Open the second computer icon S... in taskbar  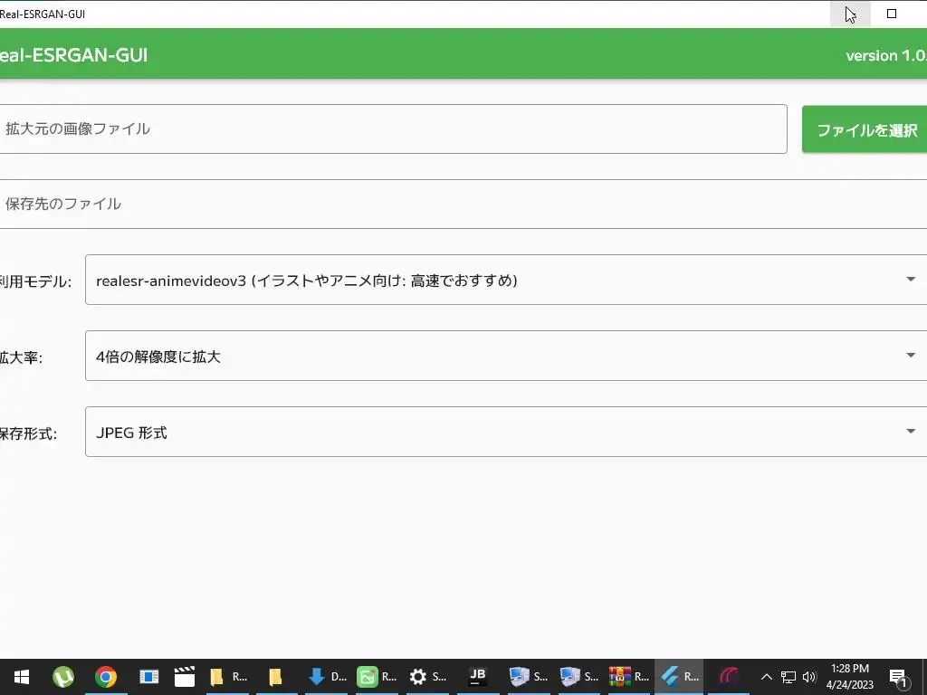pyautogui.click(x=579, y=677)
